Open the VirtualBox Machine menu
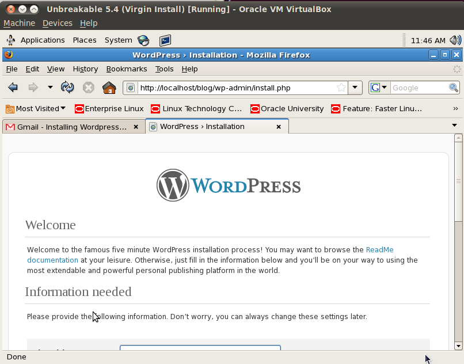This screenshot has height=364, width=464. 19,23
